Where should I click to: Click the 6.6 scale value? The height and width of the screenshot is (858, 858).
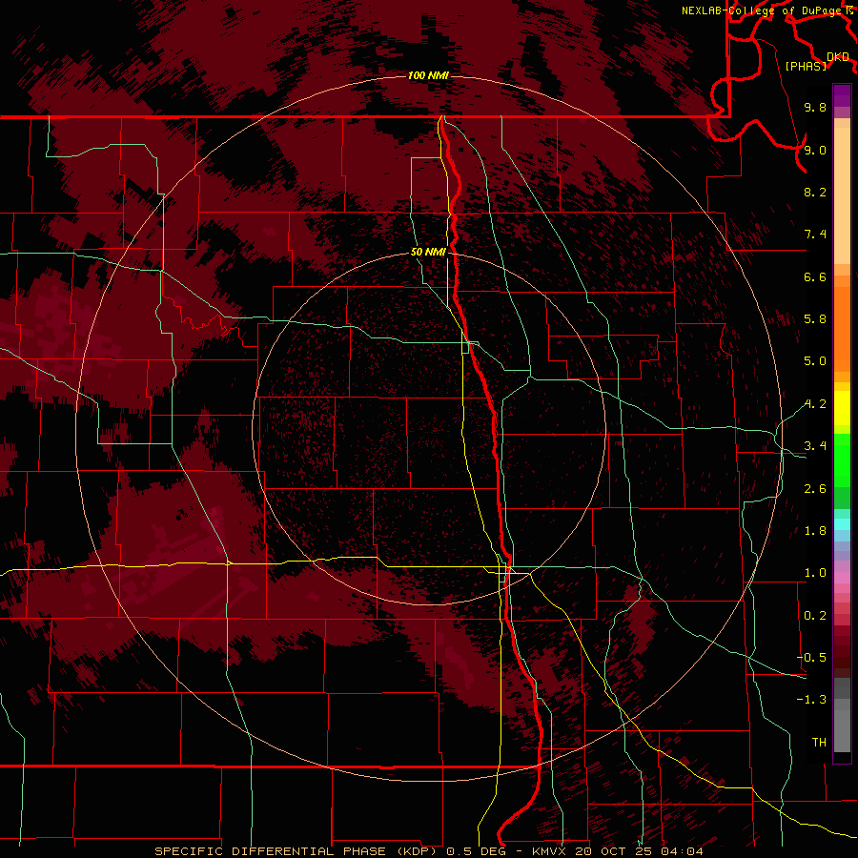pyautogui.click(x=815, y=276)
